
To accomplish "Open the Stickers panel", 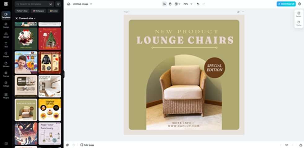I will (6, 64).
